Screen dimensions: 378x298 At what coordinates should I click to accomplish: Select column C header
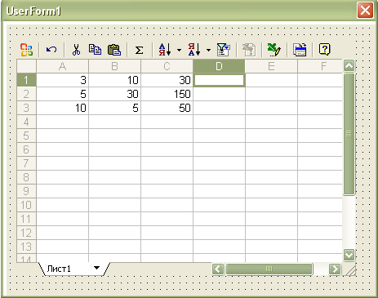(x=167, y=66)
